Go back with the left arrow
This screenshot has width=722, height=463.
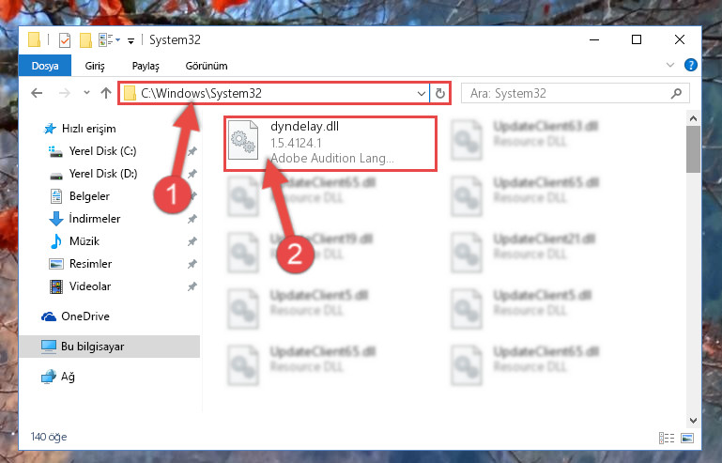37,94
